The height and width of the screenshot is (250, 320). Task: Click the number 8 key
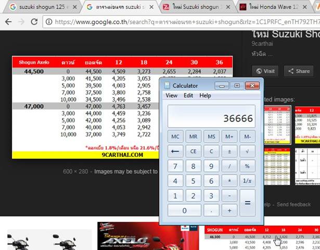(x=193, y=166)
